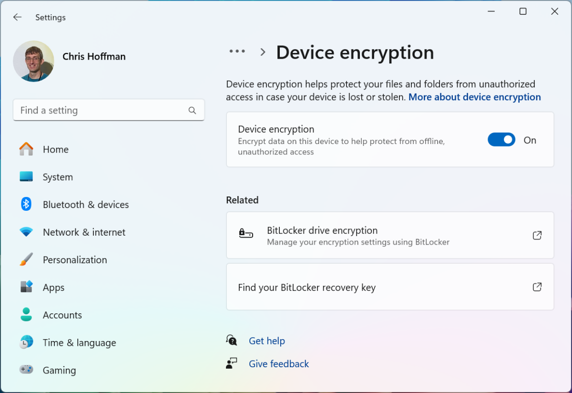
Task: Click the Apps icon in the sidebar
Action: (x=26, y=287)
